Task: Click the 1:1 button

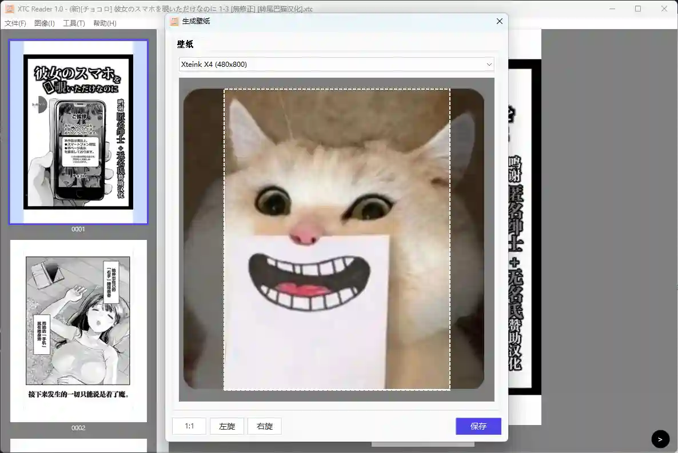Action: pyautogui.click(x=189, y=426)
